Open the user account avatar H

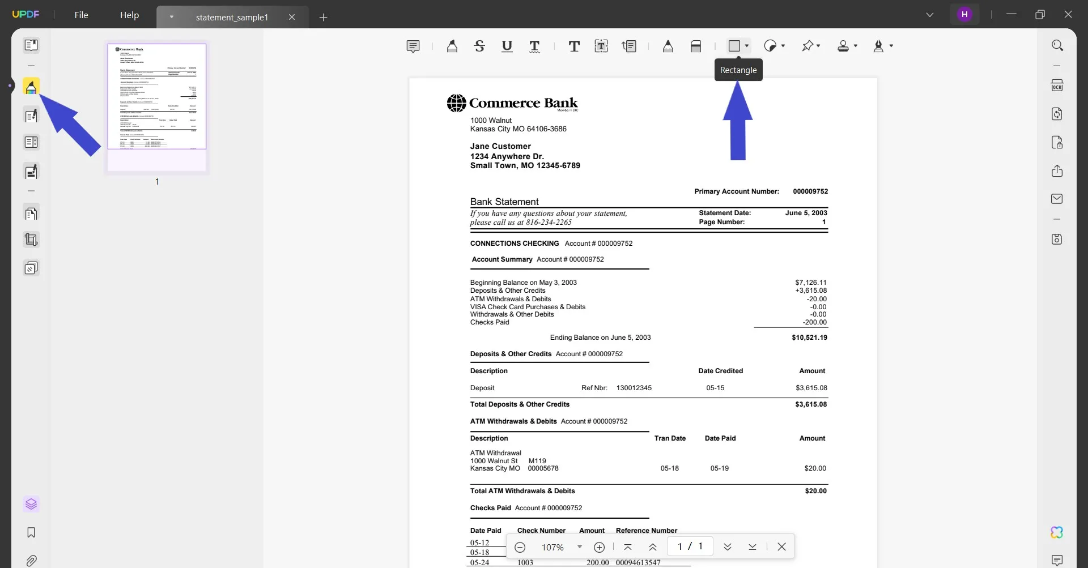964,15
